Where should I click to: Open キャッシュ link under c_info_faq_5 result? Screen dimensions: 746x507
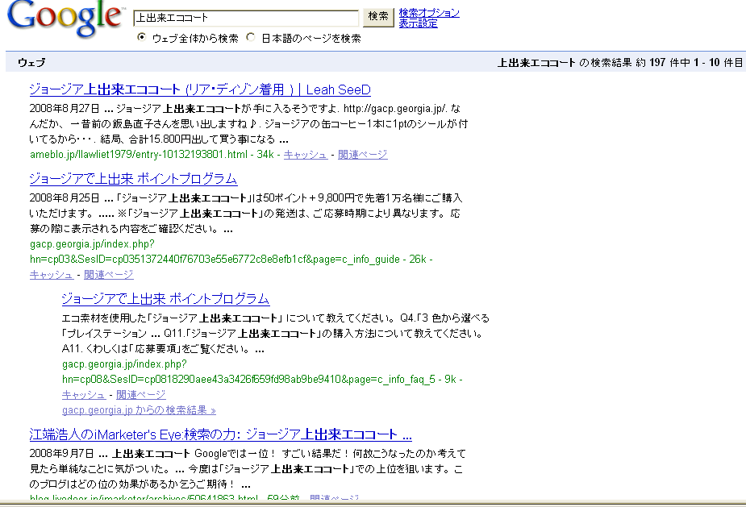point(84,395)
